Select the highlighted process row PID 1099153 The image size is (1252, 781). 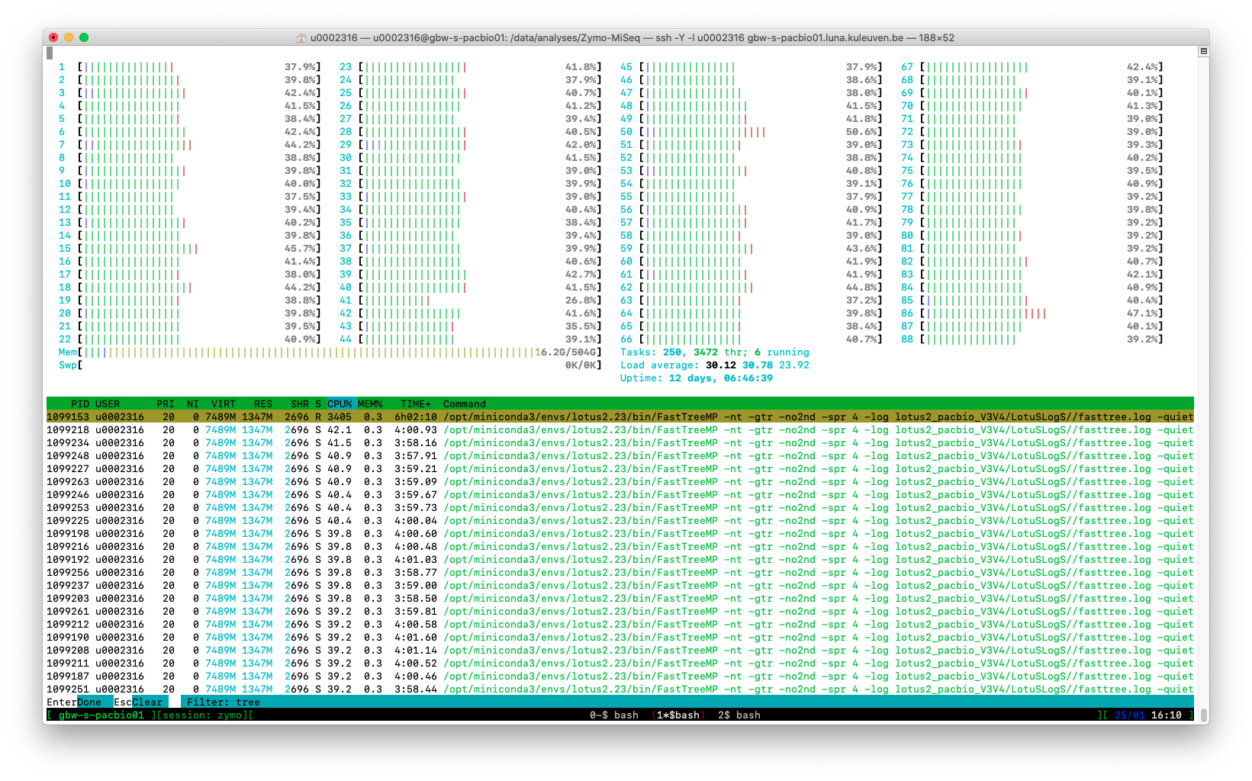[x=620, y=417]
